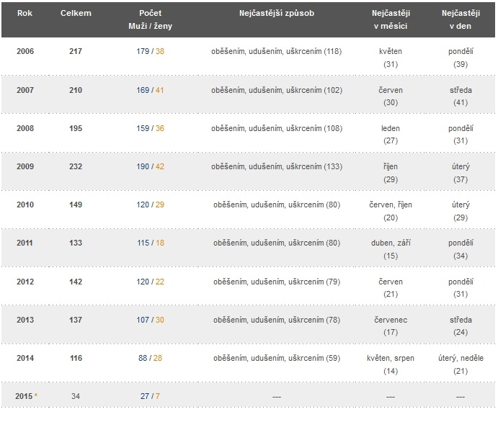Select the 2006 year cell
This screenshot has width=498, height=422.
click(25, 52)
